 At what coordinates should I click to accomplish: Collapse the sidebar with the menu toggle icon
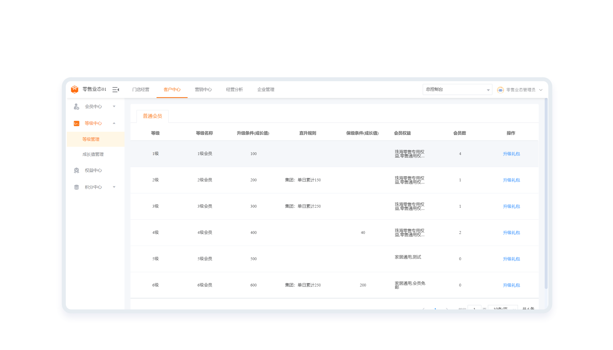click(x=116, y=89)
